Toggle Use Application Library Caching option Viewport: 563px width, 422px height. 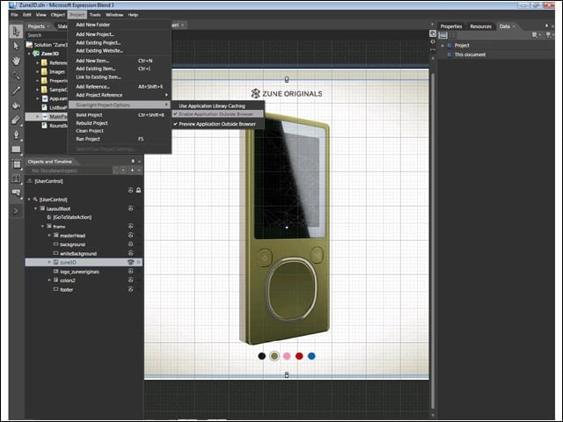217,105
